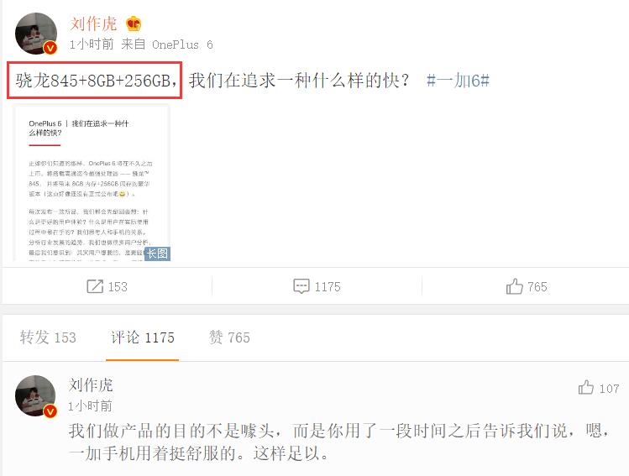Like the post with thumbs-up icon
This screenshot has height=476, width=629.
pos(514,286)
